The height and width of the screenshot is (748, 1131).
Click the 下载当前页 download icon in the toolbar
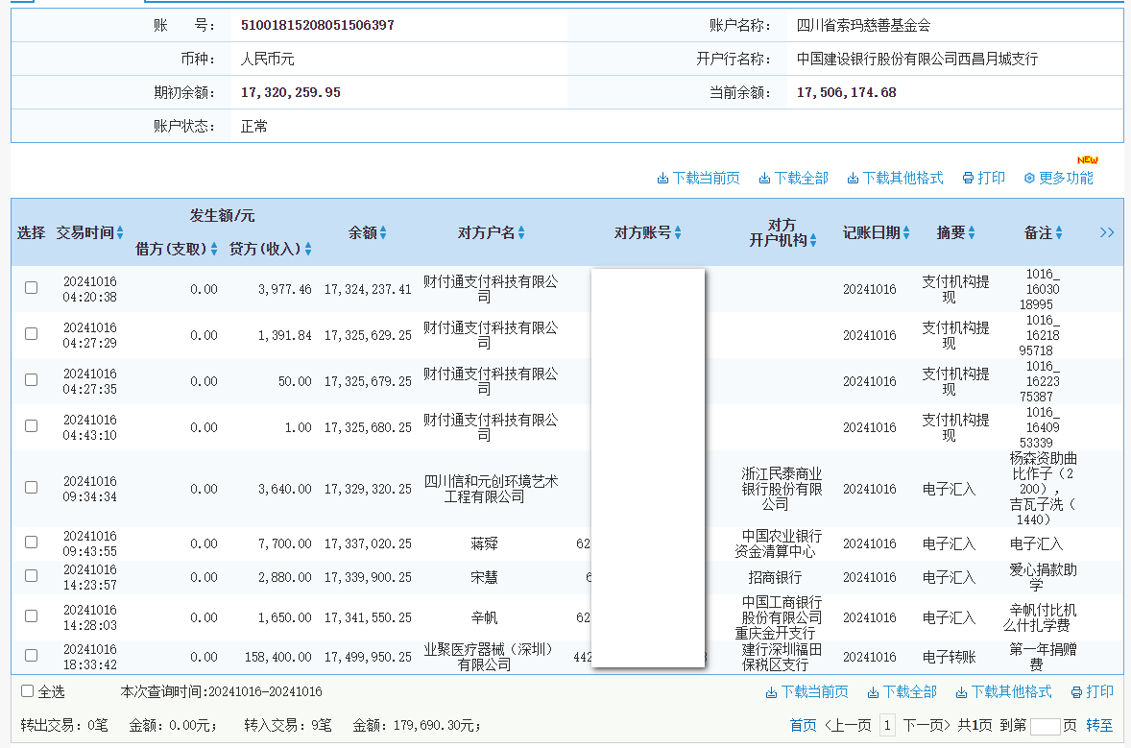[662, 178]
